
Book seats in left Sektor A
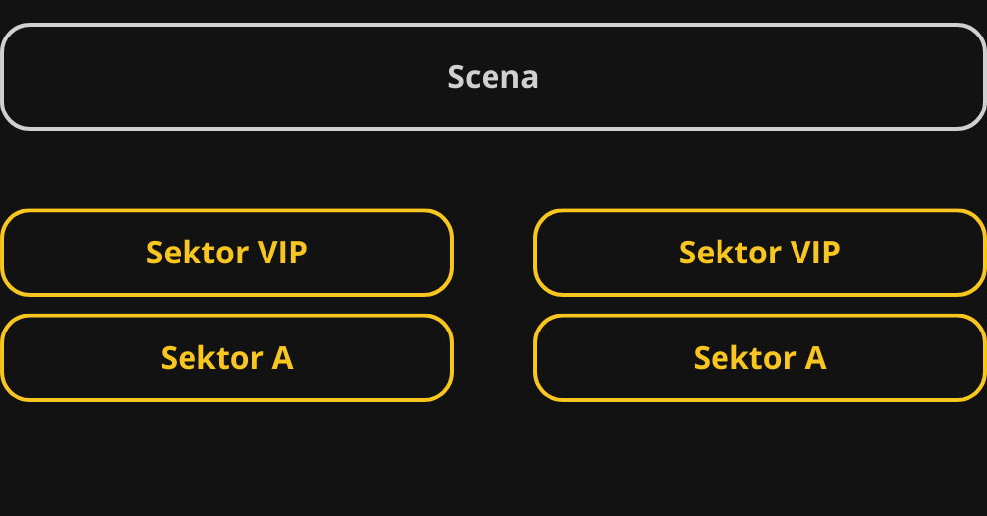[227, 357]
